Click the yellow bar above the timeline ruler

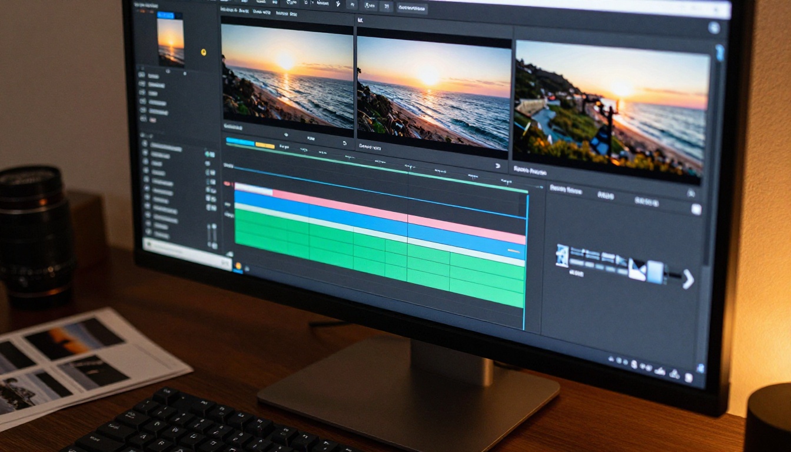pos(265,145)
